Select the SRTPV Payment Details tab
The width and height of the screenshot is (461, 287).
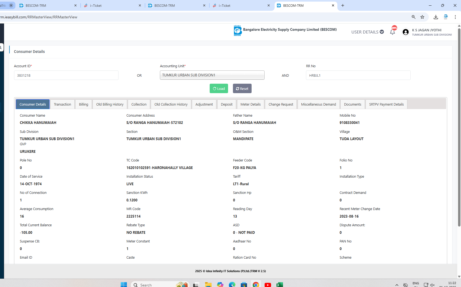click(386, 104)
